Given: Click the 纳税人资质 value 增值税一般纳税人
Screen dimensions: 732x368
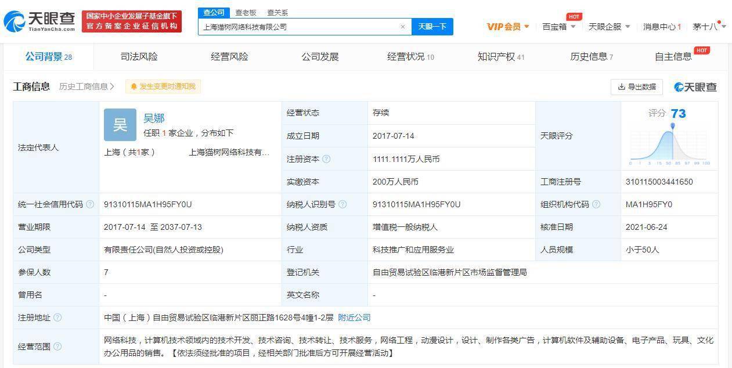Looking at the screenshot, I should point(405,227).
